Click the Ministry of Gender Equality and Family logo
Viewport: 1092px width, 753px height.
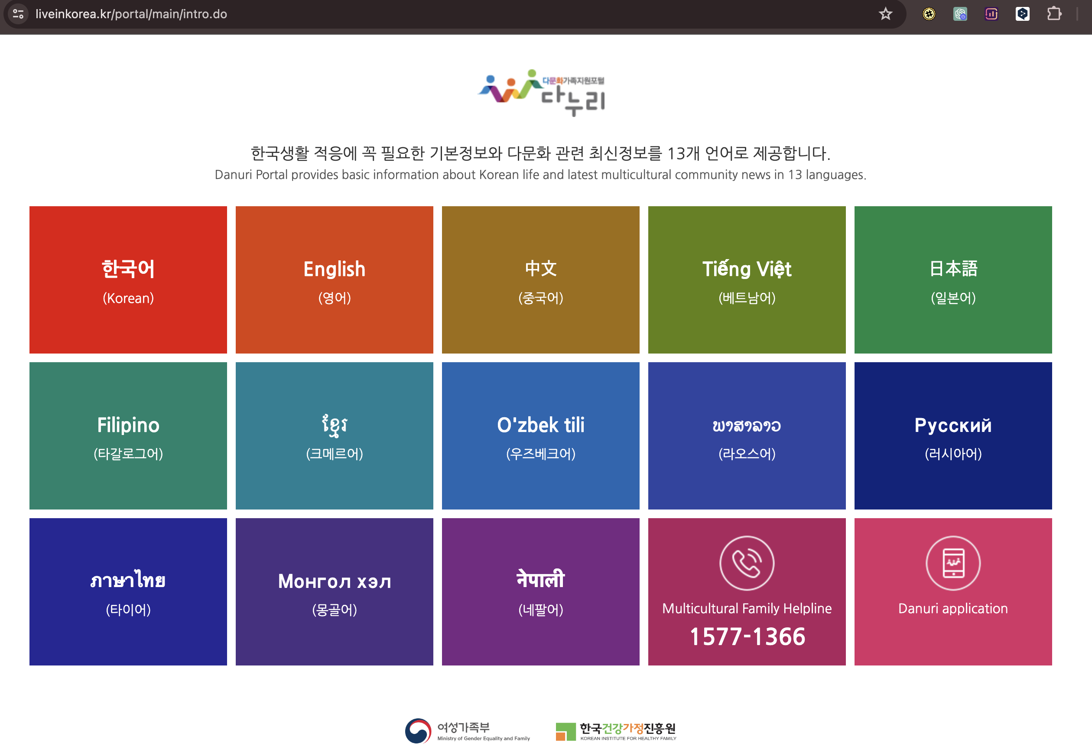click(x=467, y=731)
